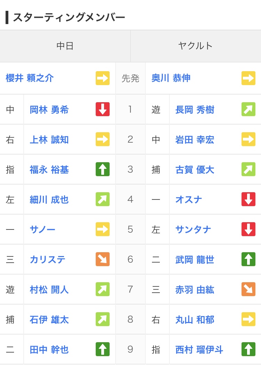Open 古賀 優大's player page
The width and height of the screenshot is (261, 368).
[195, 170]
